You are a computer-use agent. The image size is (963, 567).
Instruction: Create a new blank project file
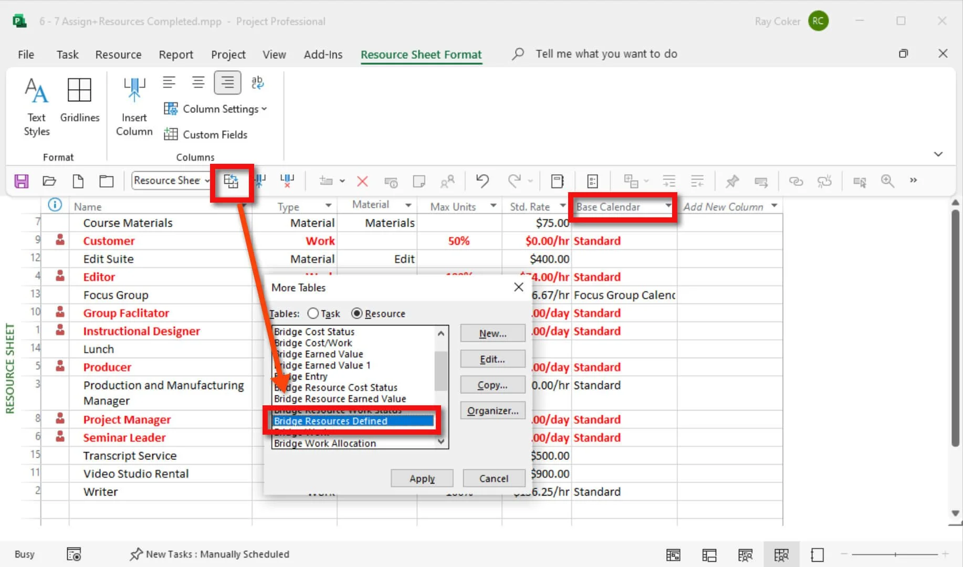click(x=78, y=181)
